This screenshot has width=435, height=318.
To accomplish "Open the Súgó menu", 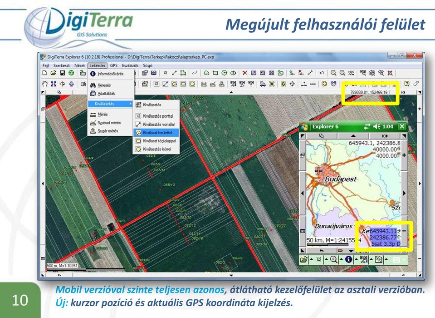I will click(x=147, y=65).
